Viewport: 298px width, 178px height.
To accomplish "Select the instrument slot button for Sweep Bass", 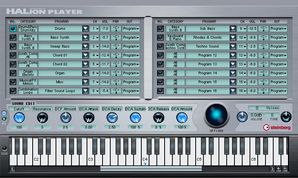I will tap(13, 46).
